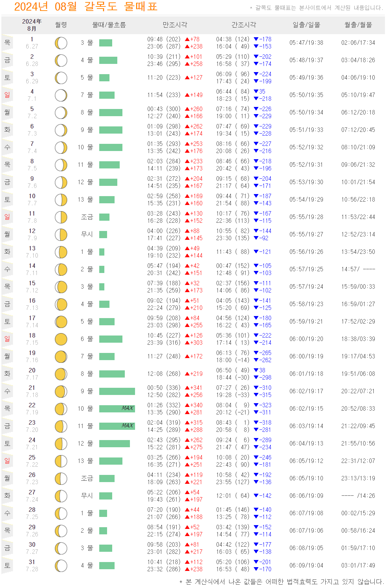Click the calculation notice text at top right
The width and height of the screenshot is (386, 588).
pyautogui.click(x=316, y=8)
